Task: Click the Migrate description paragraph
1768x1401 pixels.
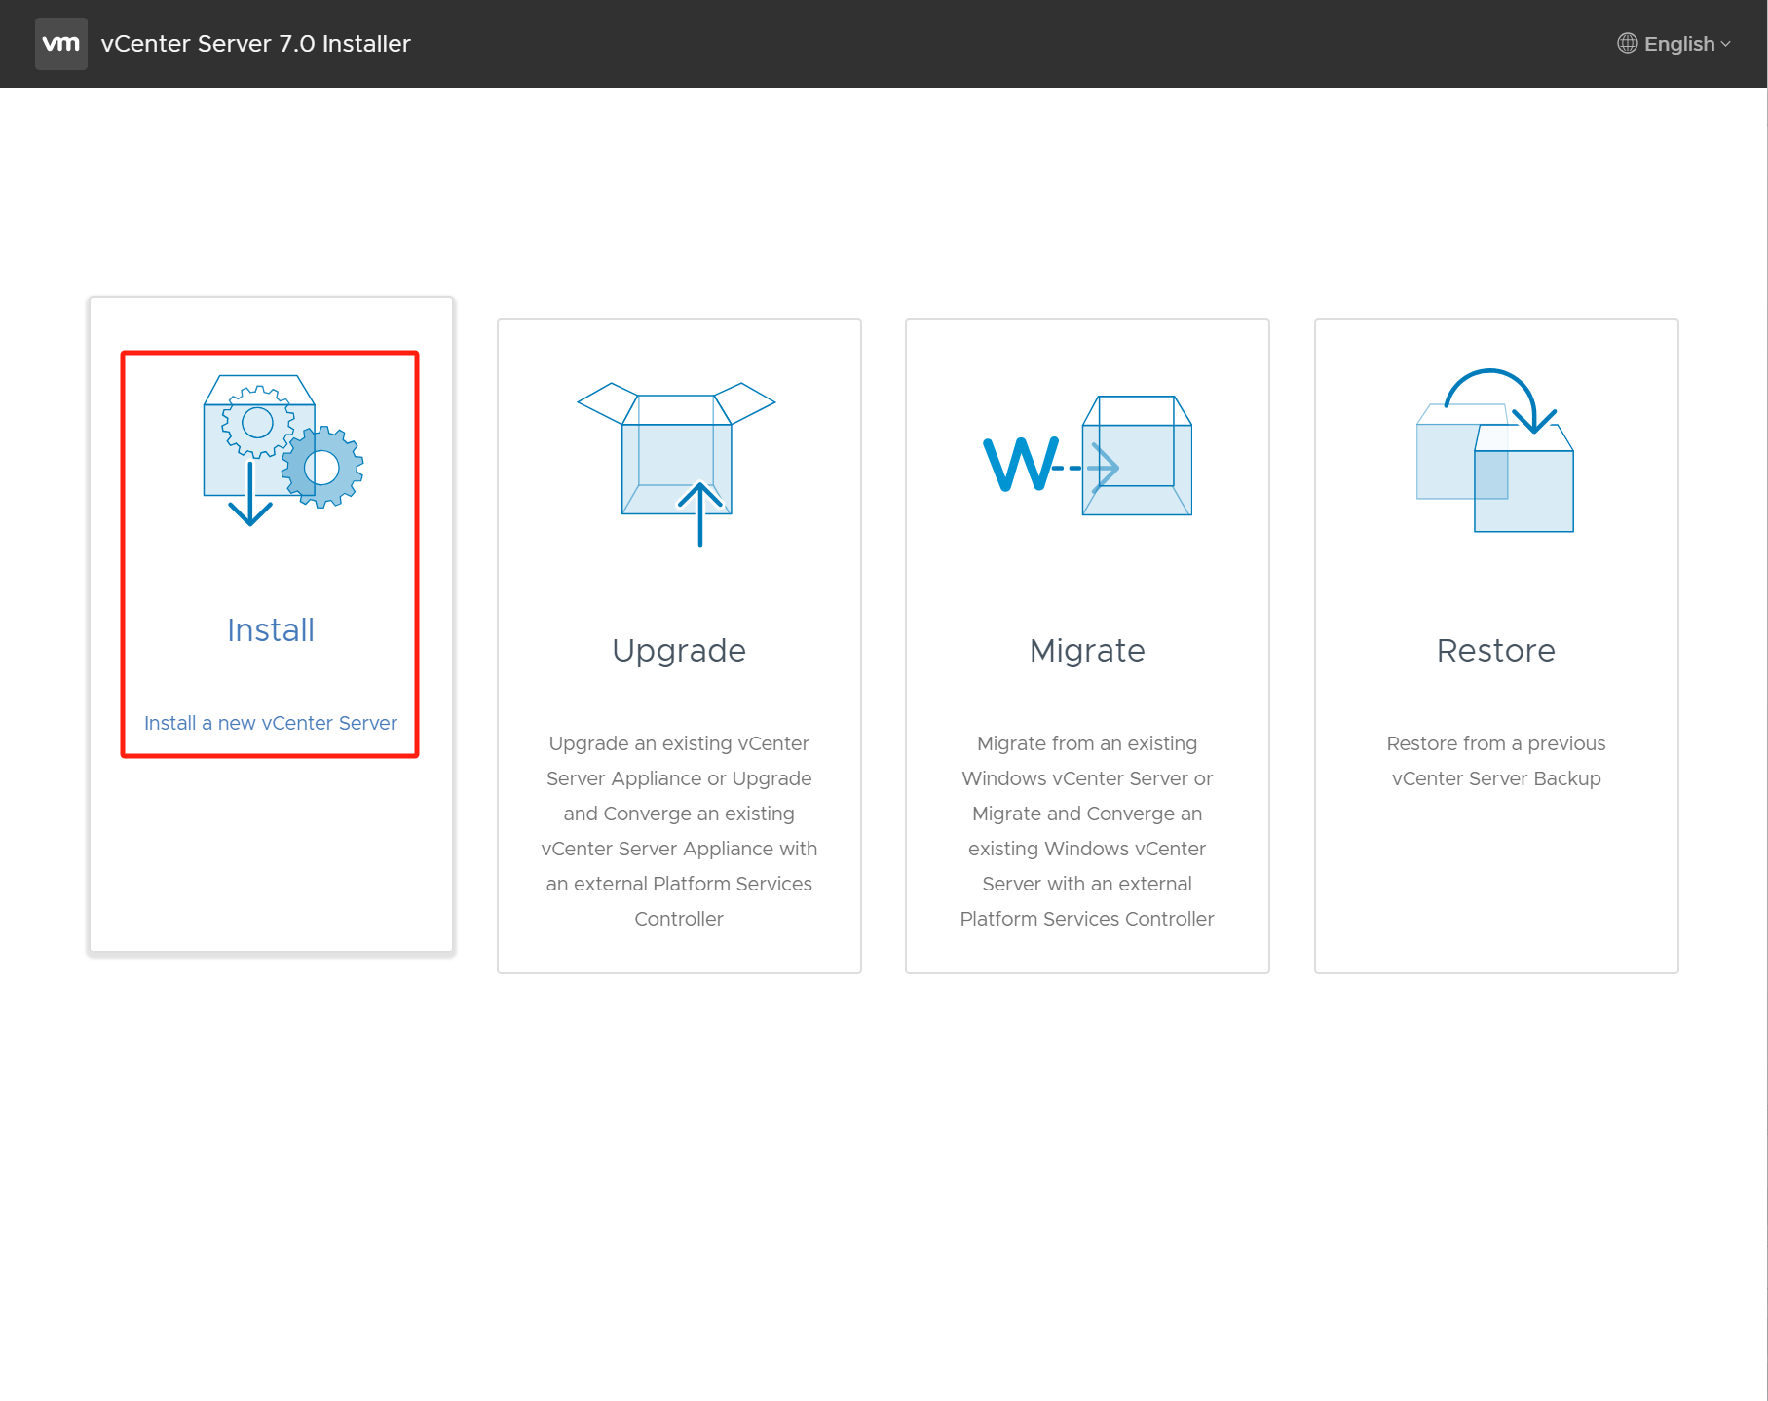Action: pyautogui.click(x=1087, y=831)
